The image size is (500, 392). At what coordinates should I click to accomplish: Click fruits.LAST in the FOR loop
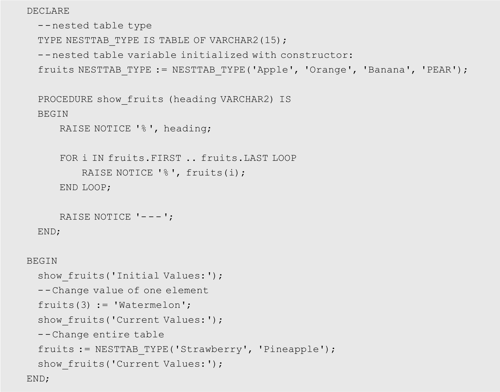click(x=234, y=158)
